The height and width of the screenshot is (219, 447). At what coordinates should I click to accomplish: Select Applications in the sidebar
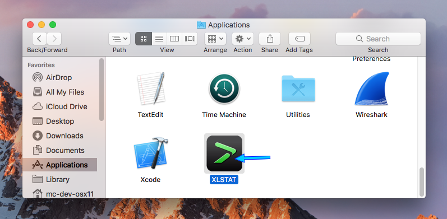pyautogui.click(x=60, y=165)
